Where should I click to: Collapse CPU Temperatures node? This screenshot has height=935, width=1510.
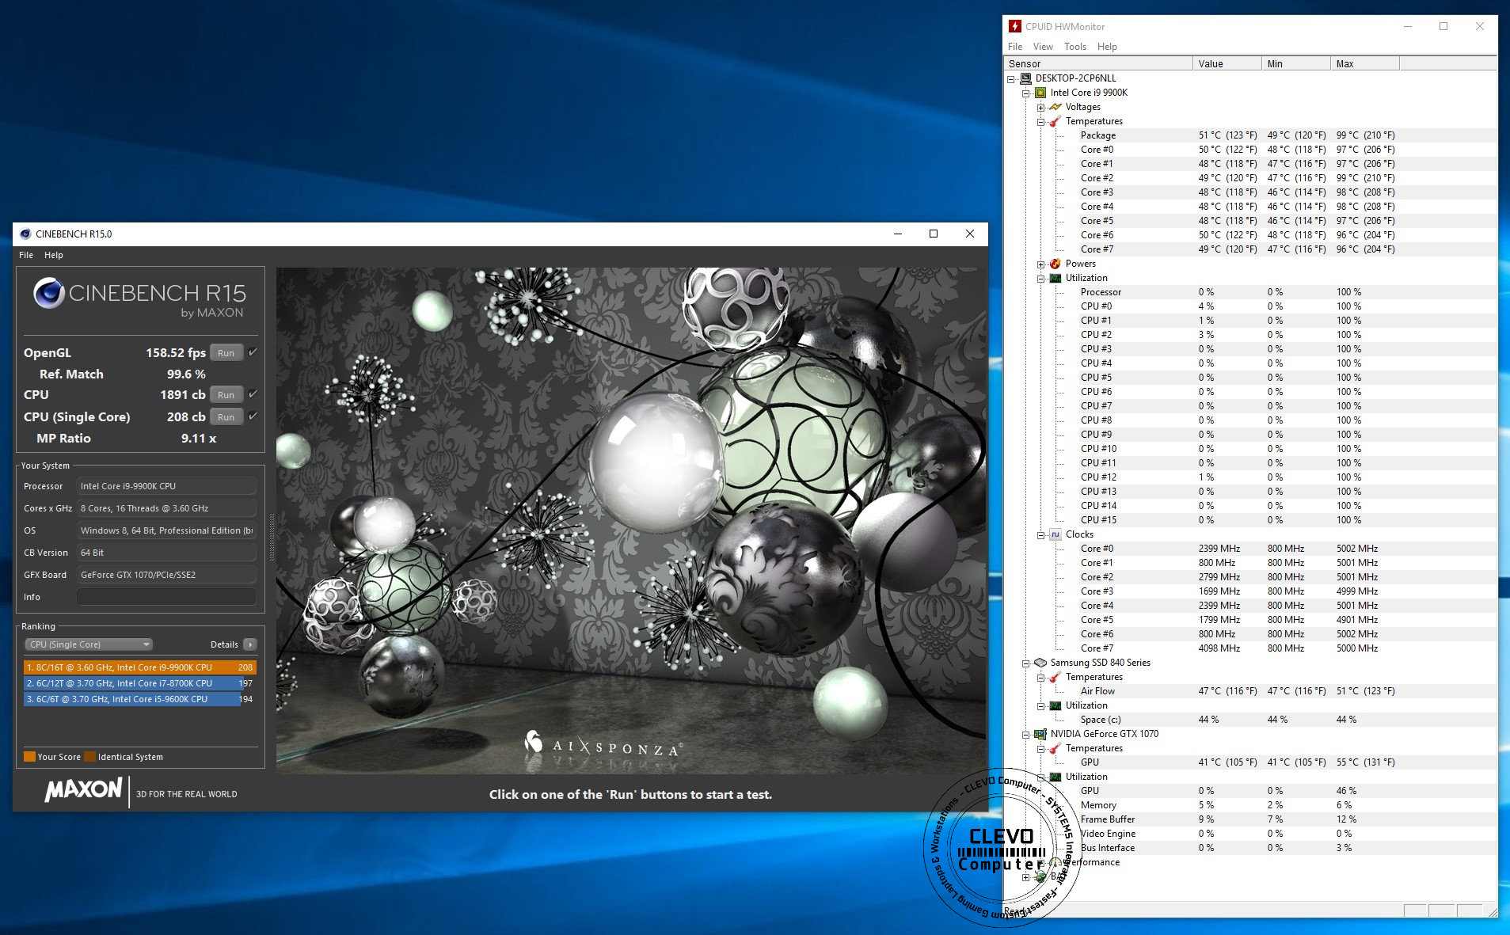1041,122
